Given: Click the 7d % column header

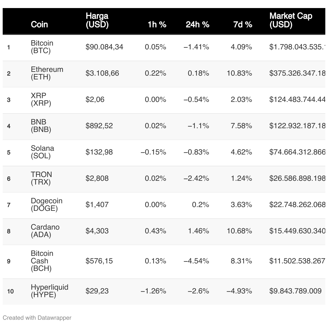Looking at the screenshot, I should (x=243, y=24).
